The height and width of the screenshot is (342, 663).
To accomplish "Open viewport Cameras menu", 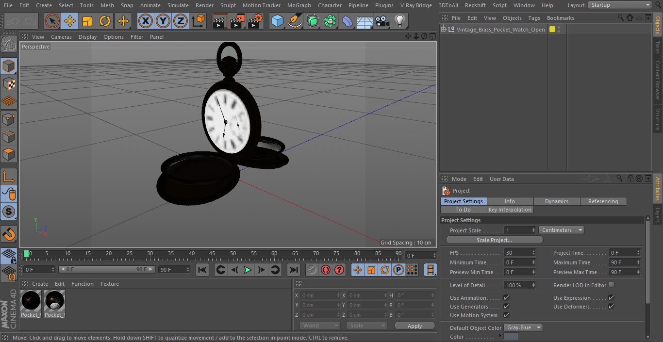I will click(61, 37).
